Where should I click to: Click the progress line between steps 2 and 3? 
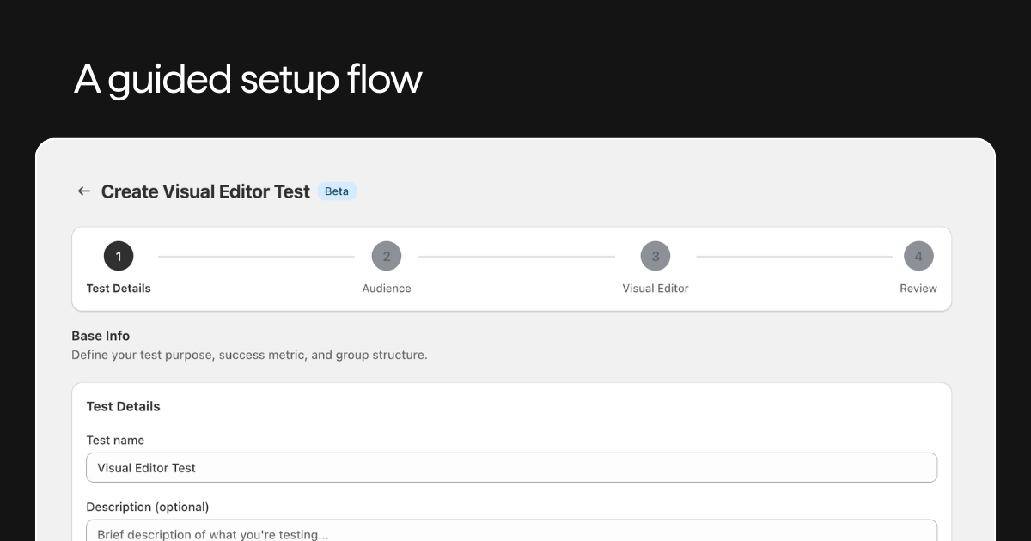coord(516,256)
